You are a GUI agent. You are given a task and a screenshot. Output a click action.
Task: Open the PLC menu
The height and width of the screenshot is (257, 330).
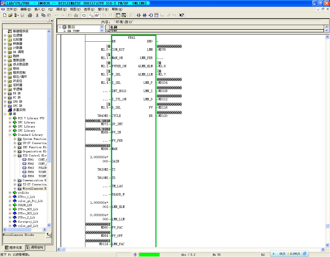pos(51,9)
